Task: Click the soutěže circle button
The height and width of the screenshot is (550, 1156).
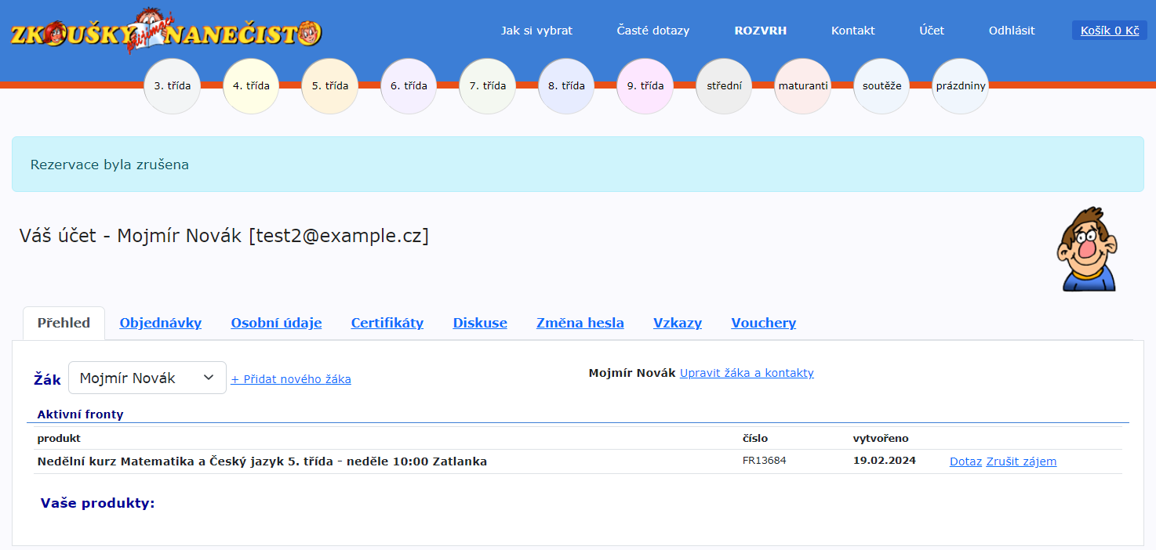Action: 882,86
